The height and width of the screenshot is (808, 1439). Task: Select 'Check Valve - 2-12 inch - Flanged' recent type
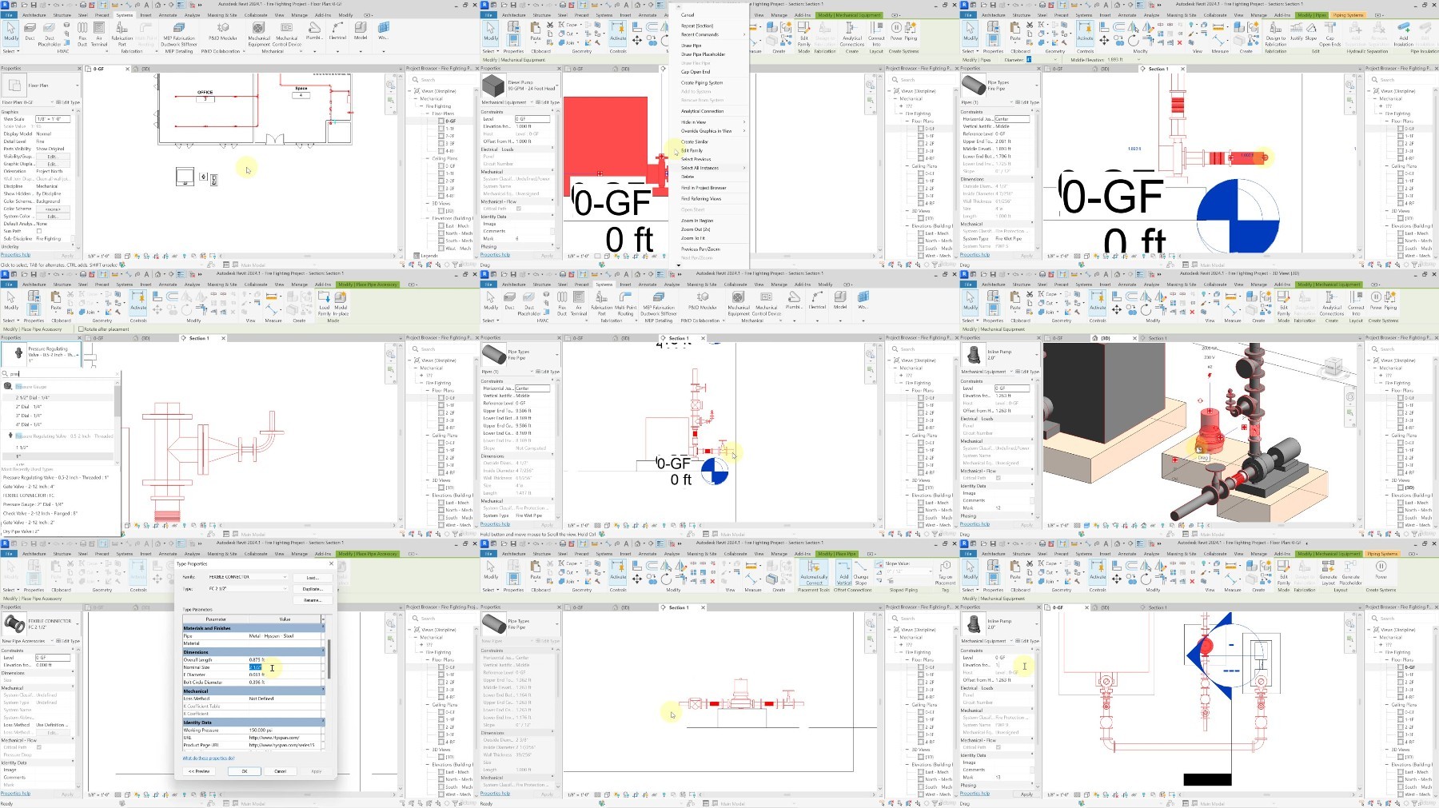(41, 513)
